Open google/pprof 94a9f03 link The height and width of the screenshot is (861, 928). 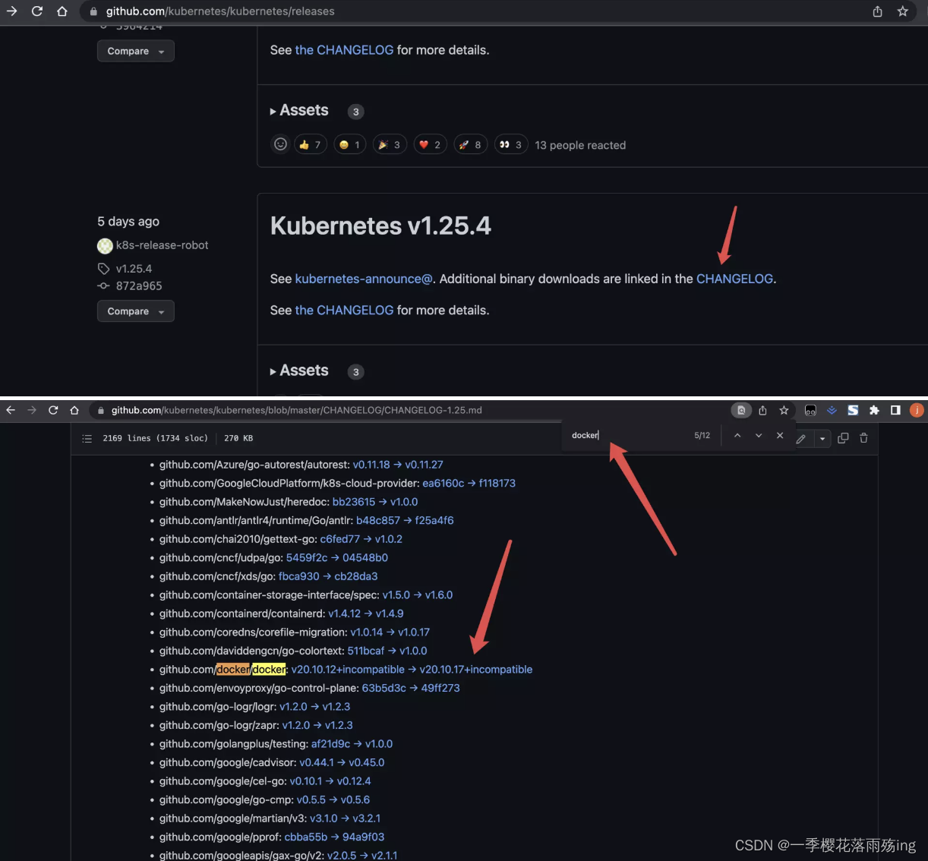364,837
